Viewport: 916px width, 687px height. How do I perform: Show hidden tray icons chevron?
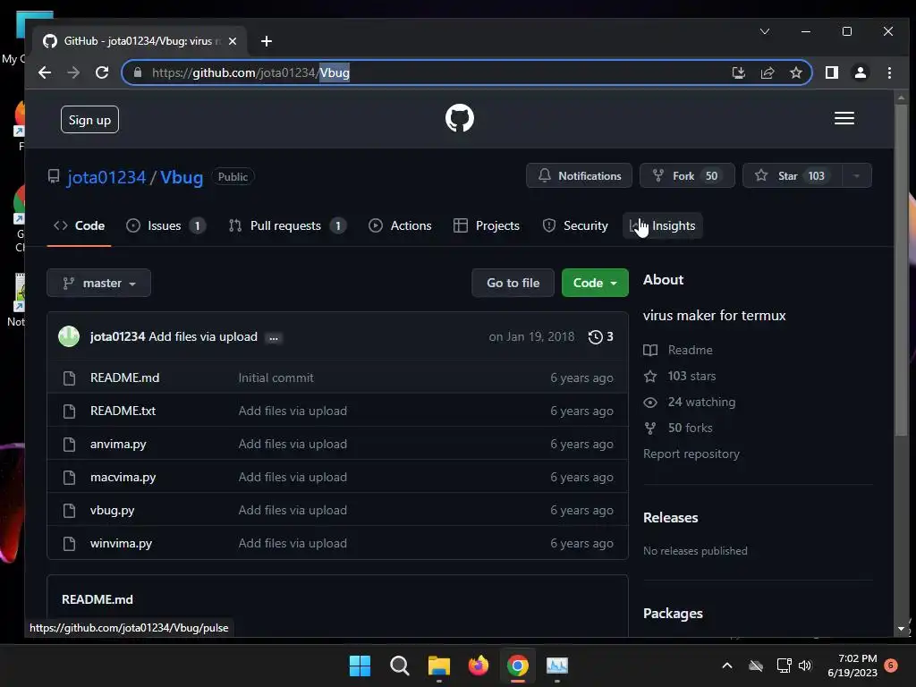(727, 666)
